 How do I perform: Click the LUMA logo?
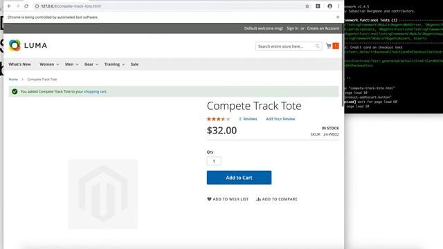[28, 45]
